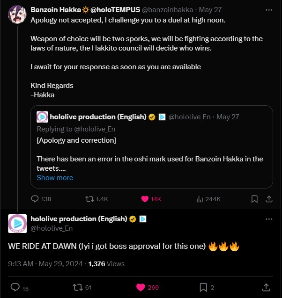Share Banzoin Hakka's tweet
Screen dimensions: 282x298
point(269,199)
